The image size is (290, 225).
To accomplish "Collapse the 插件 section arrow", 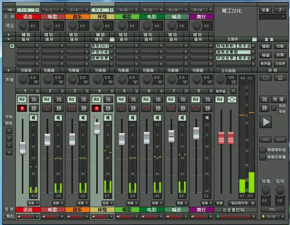I will click(x=9, y=40).
